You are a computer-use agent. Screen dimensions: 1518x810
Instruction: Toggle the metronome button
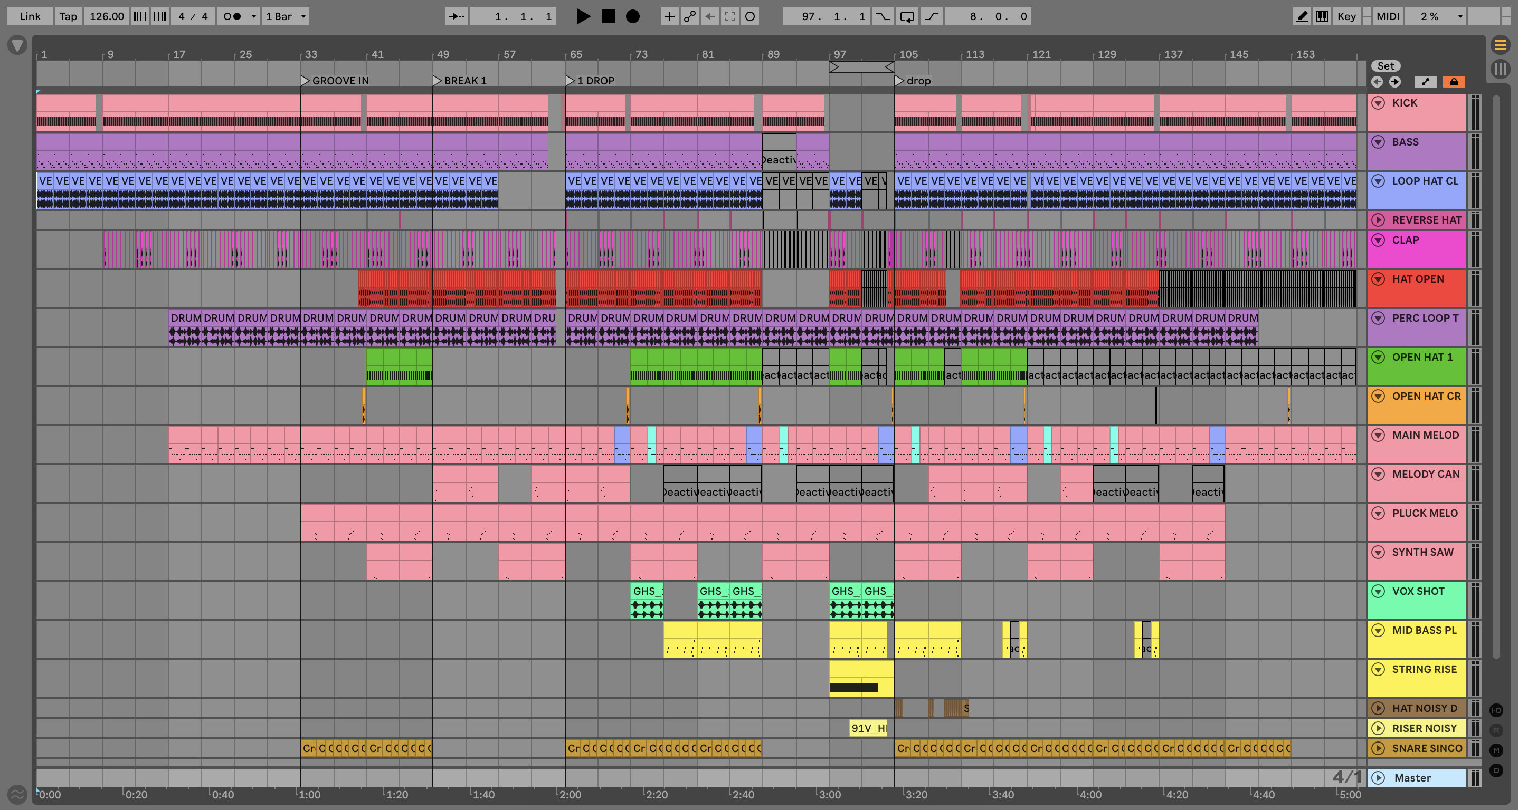click(x=232, y=16)
